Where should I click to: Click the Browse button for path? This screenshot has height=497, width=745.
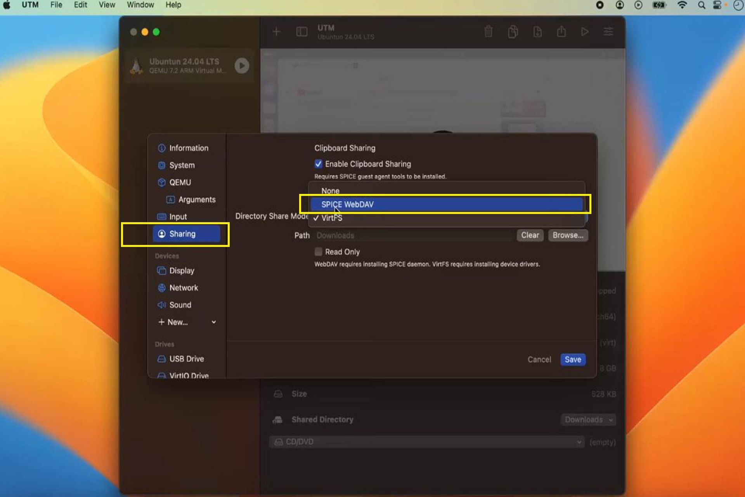pyautogui.click(x=568, y=235)
